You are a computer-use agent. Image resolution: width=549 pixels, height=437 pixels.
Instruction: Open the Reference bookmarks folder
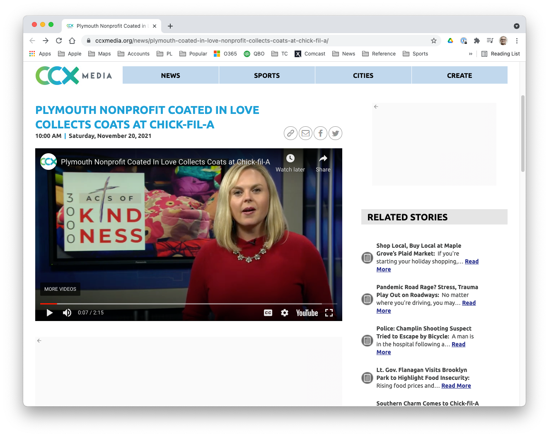point(379,54)
